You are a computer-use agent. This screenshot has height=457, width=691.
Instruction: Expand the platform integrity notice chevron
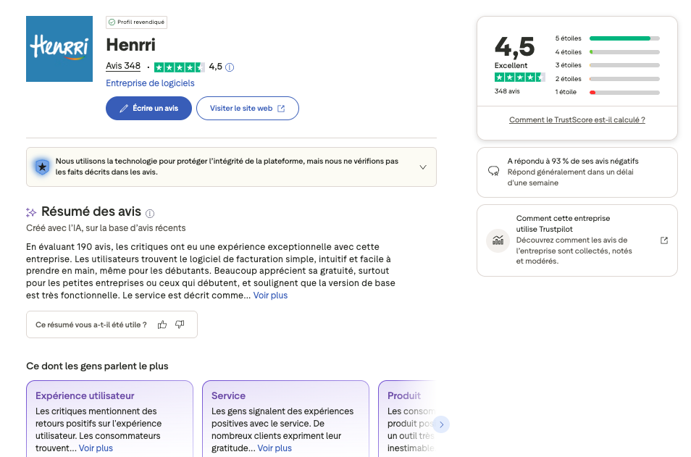coord(423,167)
